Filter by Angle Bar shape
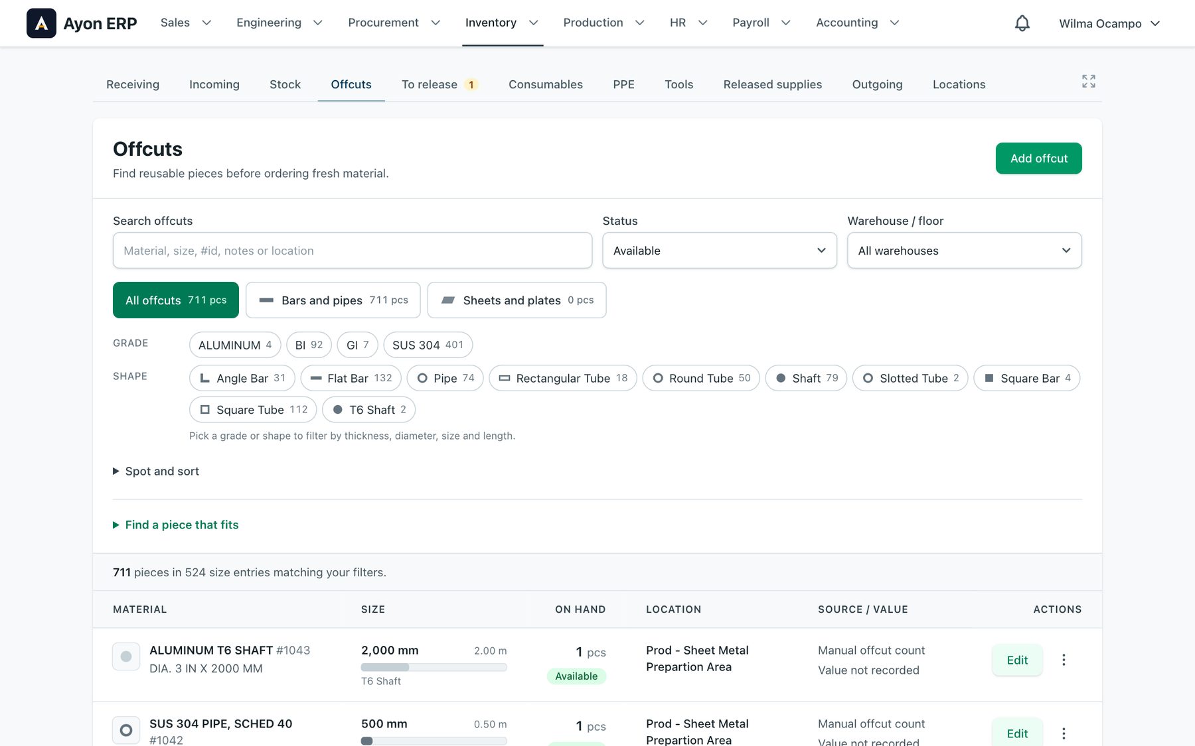The image size is (1195, 746). [x=242, y=378]
